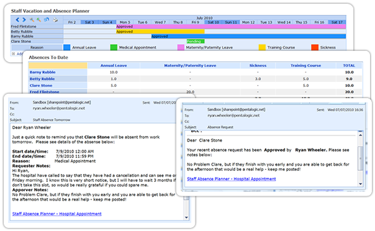
Task: Select Betty Rubble's yellow Approved bar
Action: tap(160, 32)
